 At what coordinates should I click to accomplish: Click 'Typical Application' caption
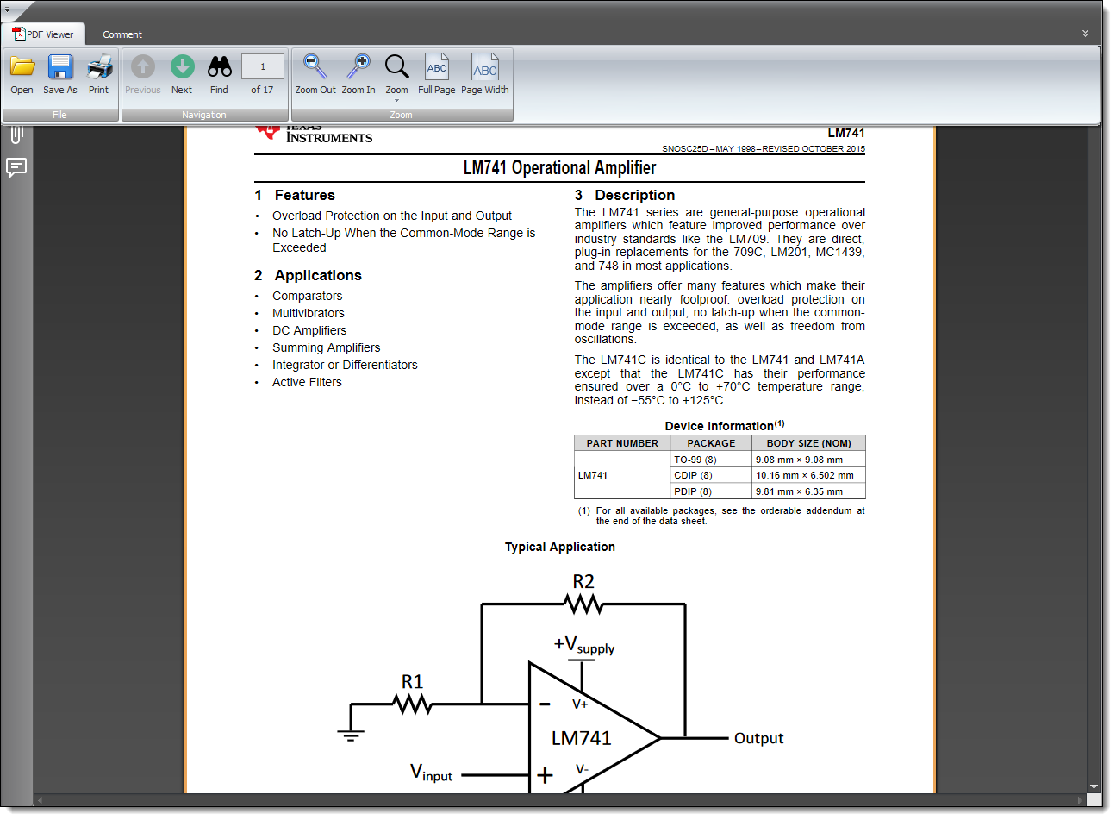click(x=560, y=547)
